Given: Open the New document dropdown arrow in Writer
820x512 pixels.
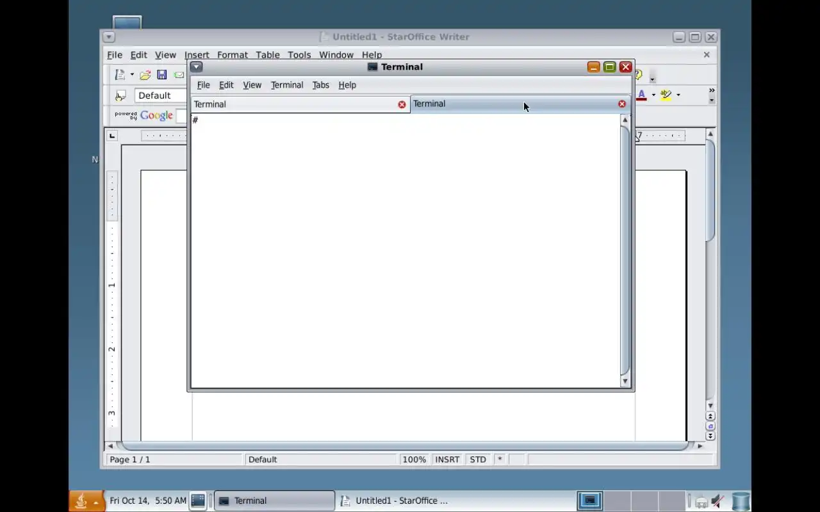Looking at the screenshot, I should [x=132, y=75].
